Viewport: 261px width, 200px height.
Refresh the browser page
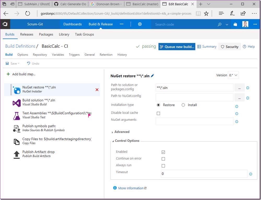[27, 14]
